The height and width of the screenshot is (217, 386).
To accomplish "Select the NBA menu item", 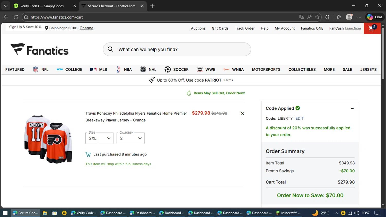I will pyautogui.click(x=124, y=70).
